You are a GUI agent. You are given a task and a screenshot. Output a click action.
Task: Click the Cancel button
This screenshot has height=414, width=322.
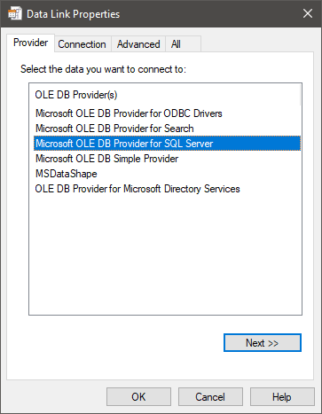tap(210, 397)
